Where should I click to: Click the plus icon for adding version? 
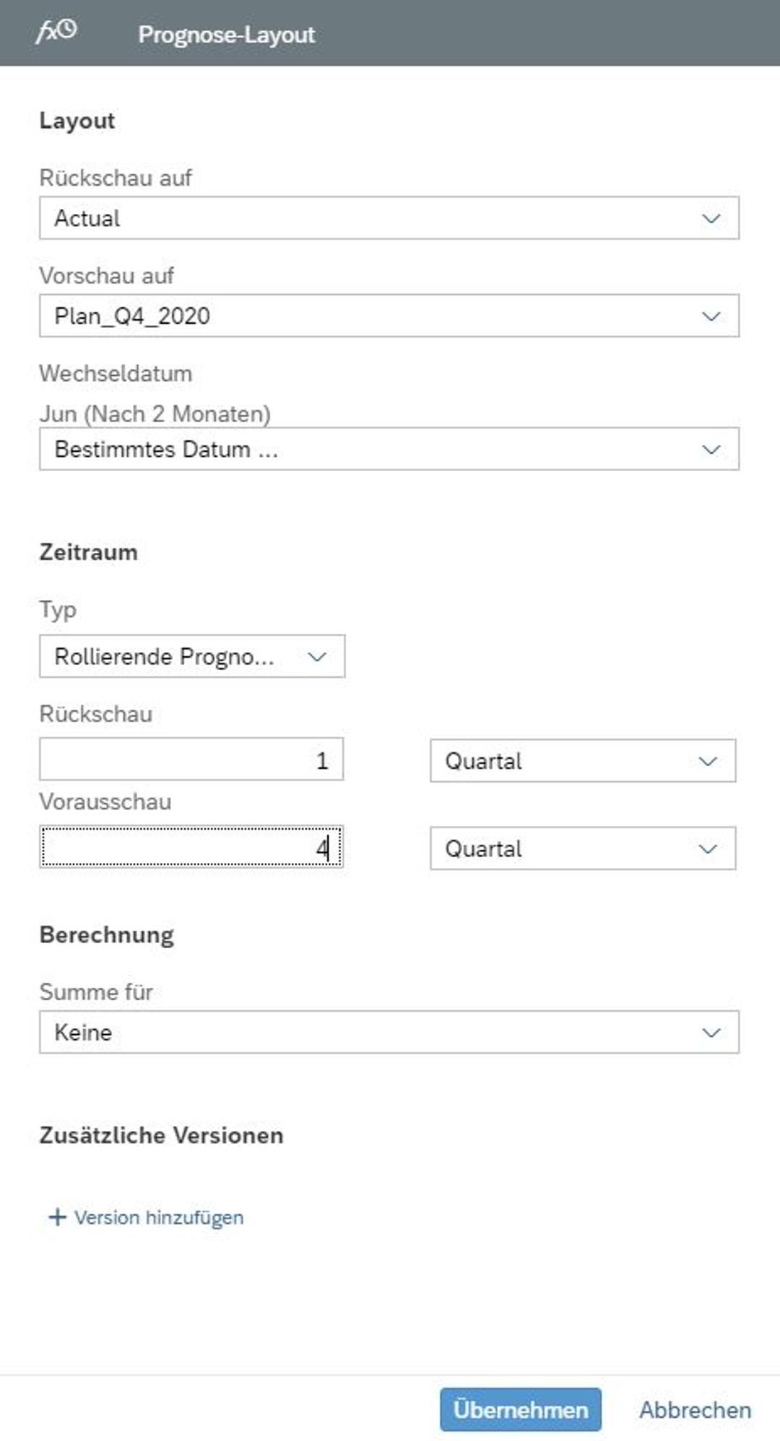pos(56,1217)
